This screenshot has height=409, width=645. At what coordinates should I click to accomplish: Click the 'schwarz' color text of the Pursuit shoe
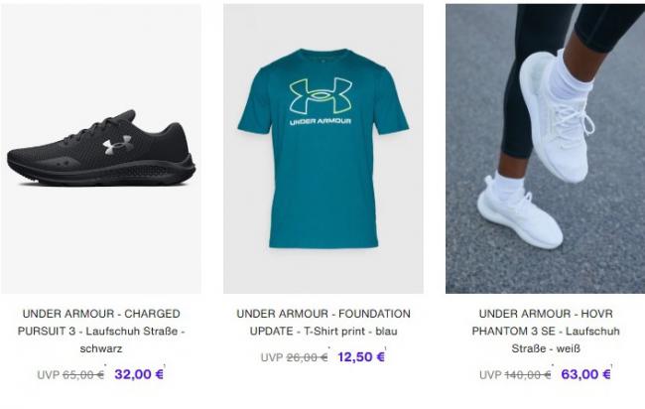[x=101, y=348]
